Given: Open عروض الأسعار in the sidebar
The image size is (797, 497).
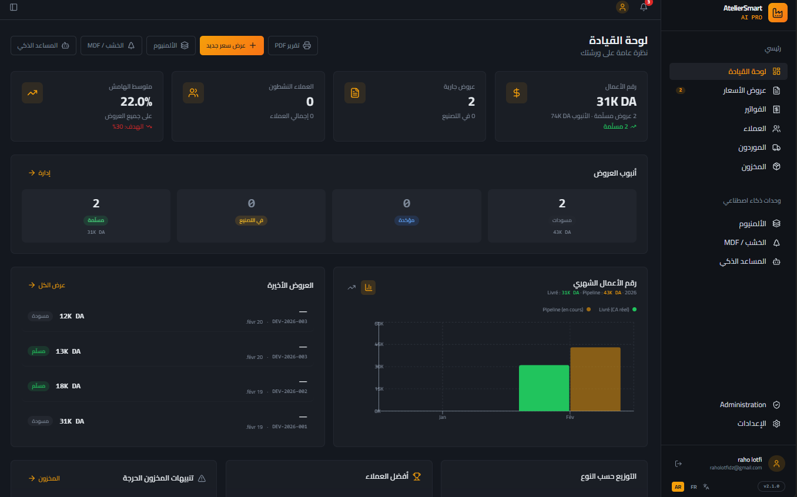Looking at the screenshot, I should coord(744,90).
